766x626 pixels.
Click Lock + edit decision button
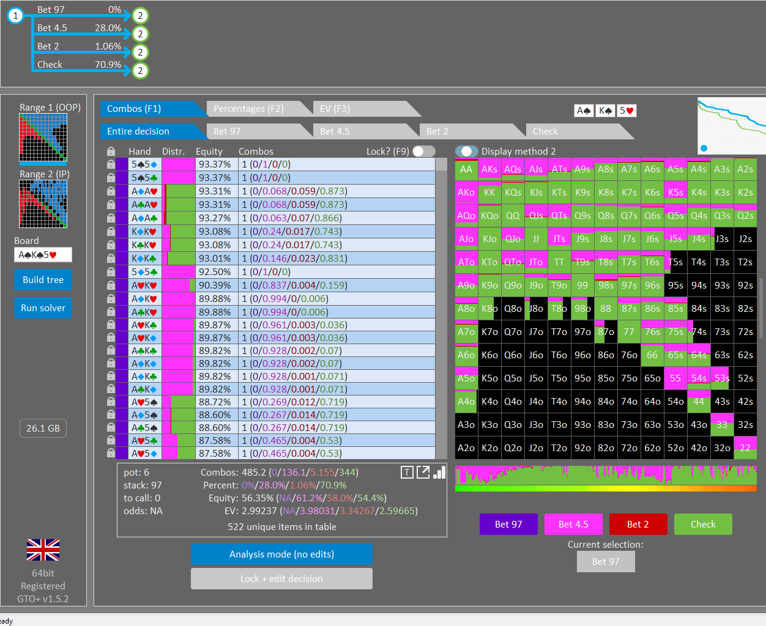281,579
